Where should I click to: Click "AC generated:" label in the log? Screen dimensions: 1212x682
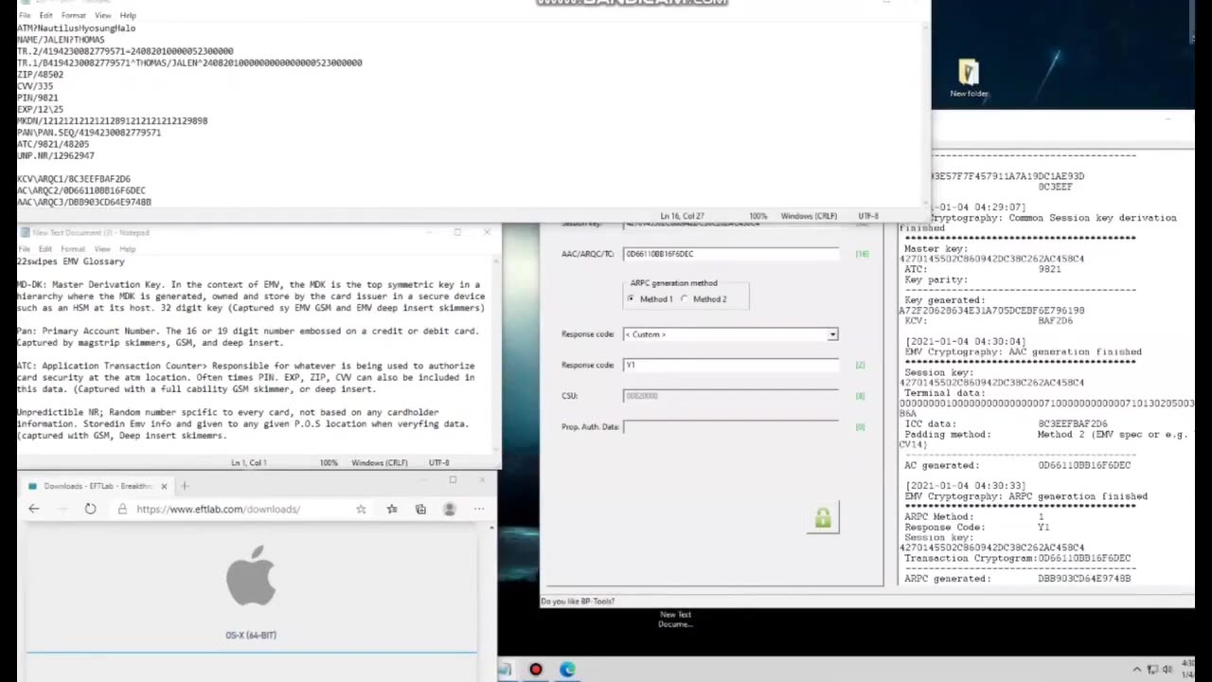click(942, 465)
